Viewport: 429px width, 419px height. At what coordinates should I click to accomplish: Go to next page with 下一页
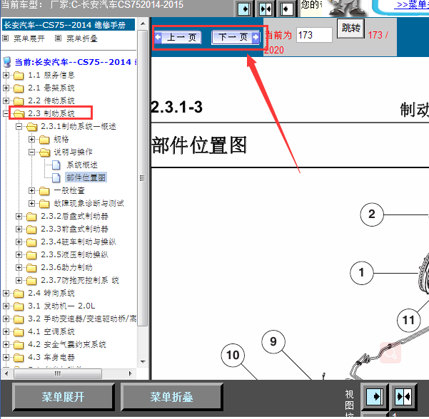click(236, 37)
